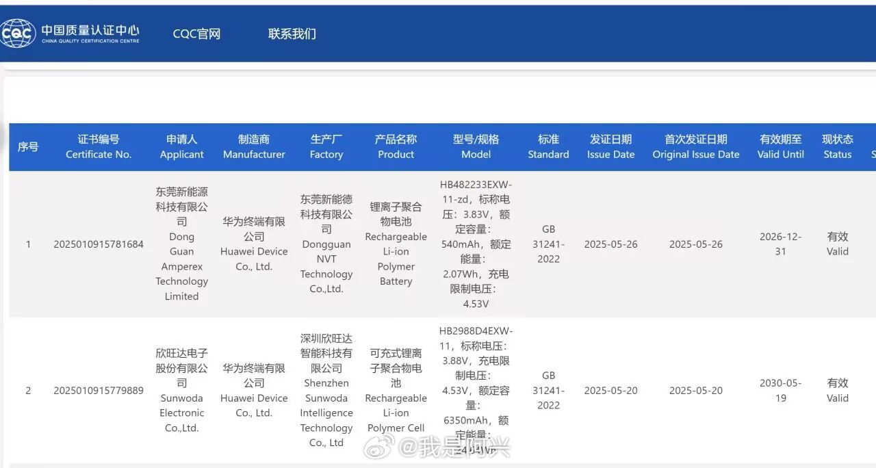
Task: Click standard GB 31241-2022 in row 2
Action: tap(548, 391)
